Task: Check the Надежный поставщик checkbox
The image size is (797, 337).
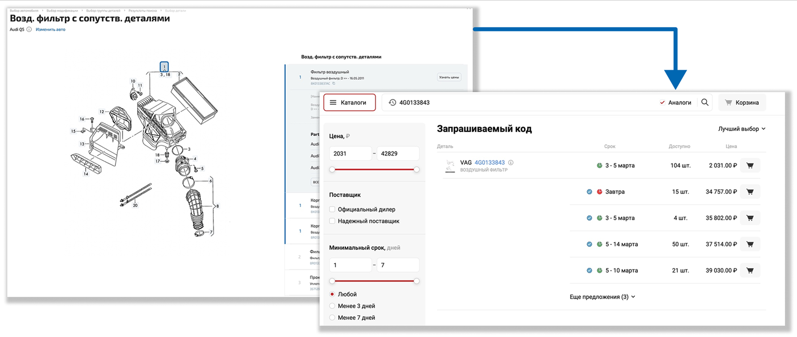Action: [332, 221]
